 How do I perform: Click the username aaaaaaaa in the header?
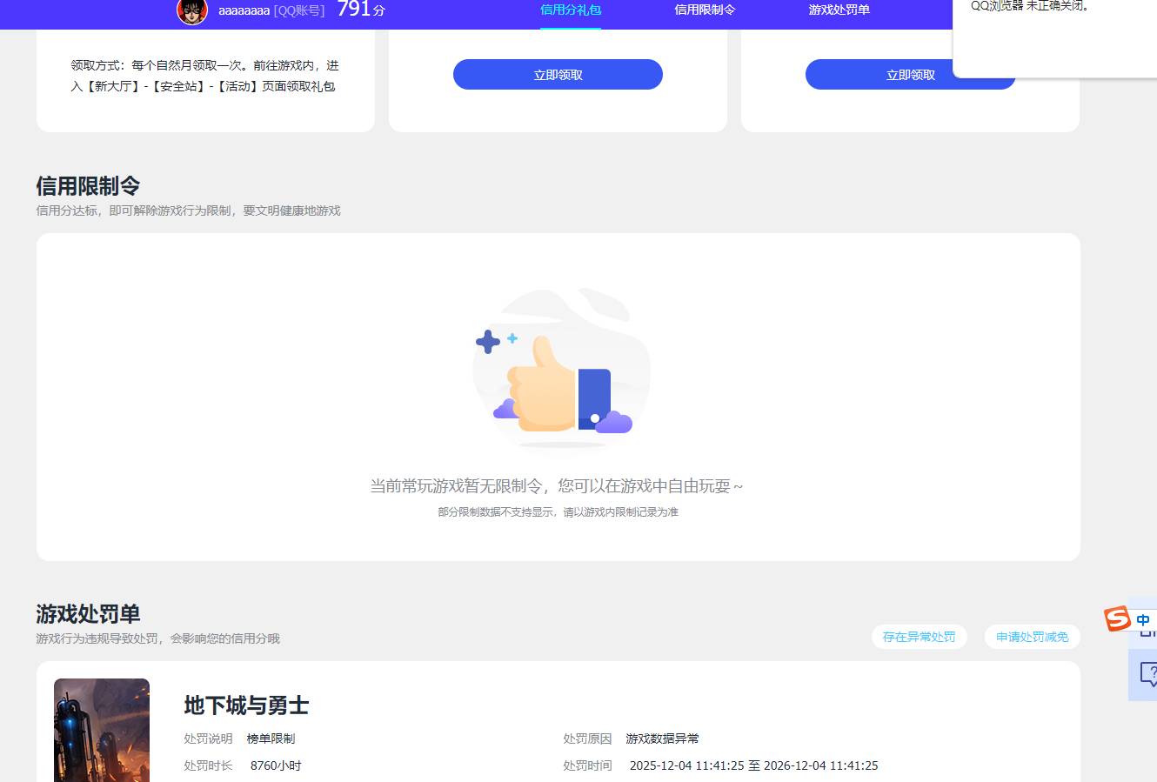coord(246,10)
